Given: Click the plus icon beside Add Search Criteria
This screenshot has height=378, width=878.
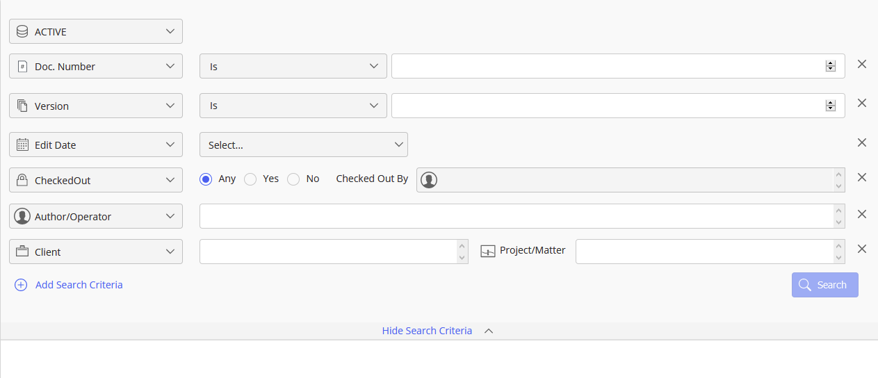Looking at the screenshot, I should (21, 285).
